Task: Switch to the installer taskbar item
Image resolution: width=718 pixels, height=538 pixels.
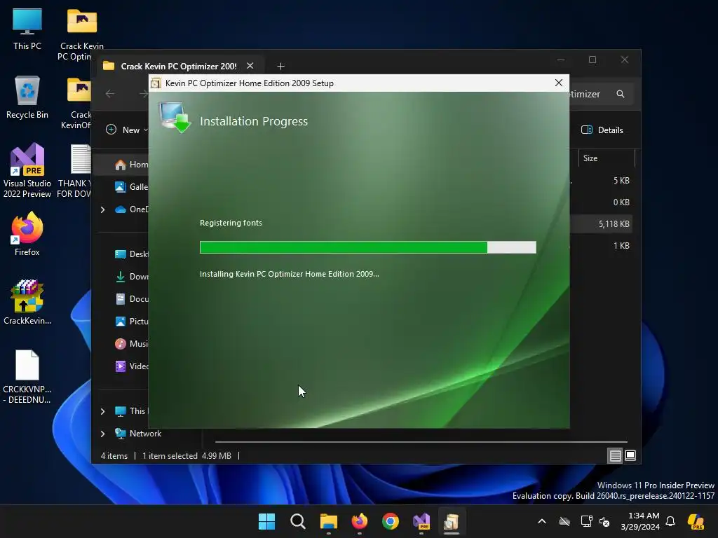Action: (452, 521)
